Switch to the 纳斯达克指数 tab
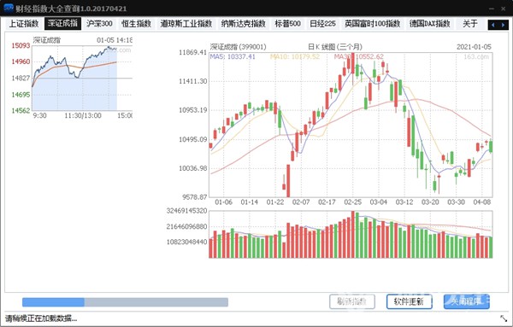 [243, 24]
